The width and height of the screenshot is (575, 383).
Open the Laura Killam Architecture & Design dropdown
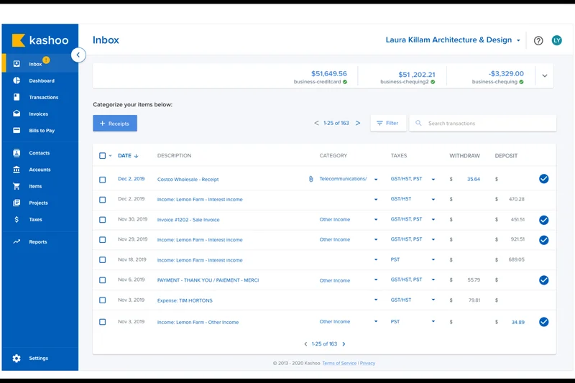[453, 41]
